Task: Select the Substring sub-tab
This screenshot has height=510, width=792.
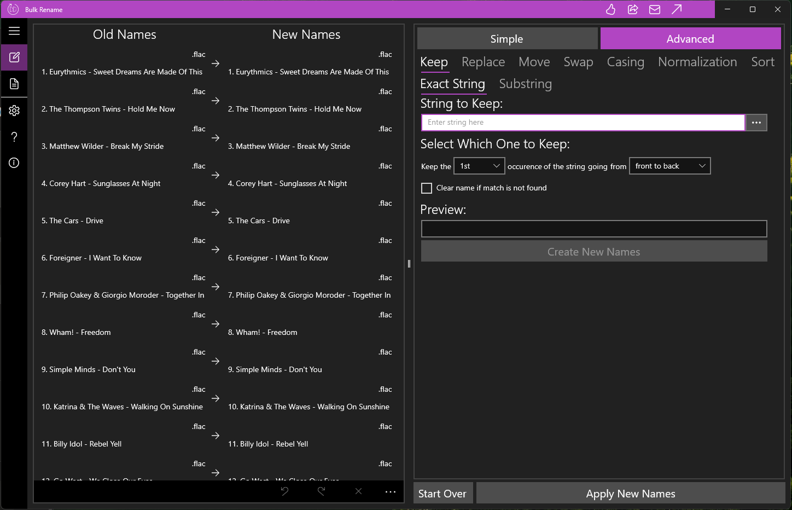Action: click(526, 84)
